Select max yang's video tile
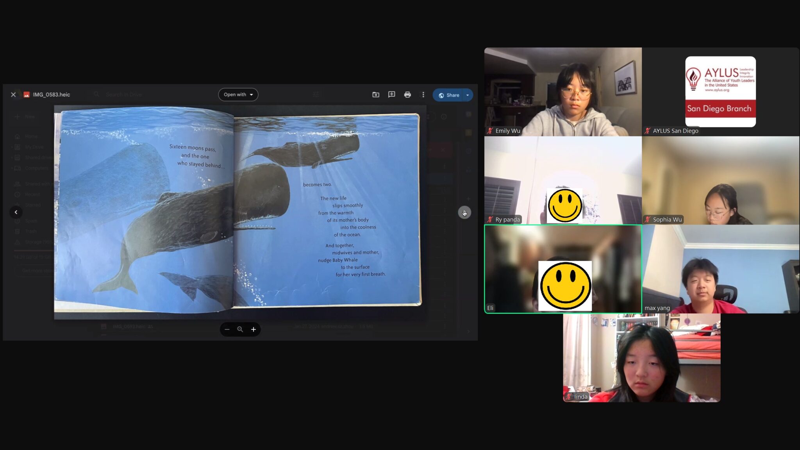Viewport: 800px width, 450px height. click(x=720, y=269)
